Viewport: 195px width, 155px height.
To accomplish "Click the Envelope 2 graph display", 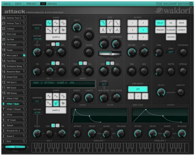I will [x=160, y=116].
